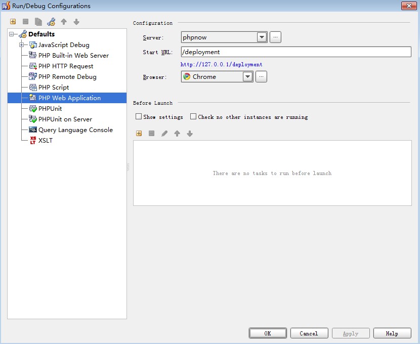This screenshot has height=344, width=420.
Task: Enable Check no other instances checkbox
Action: [193, 116]
